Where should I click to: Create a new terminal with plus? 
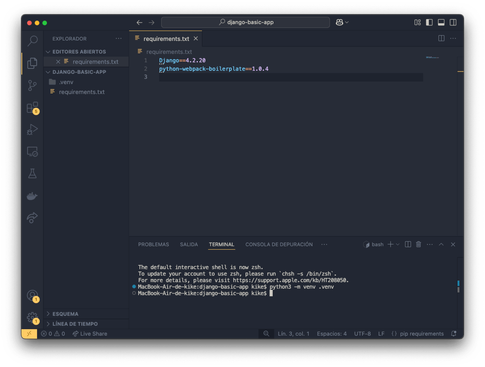(390, 244)
